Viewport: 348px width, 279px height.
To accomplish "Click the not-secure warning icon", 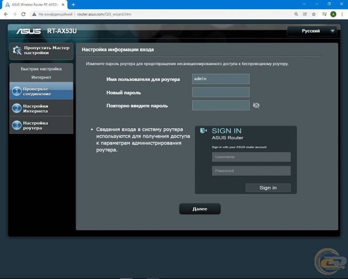I will point(34,14).
